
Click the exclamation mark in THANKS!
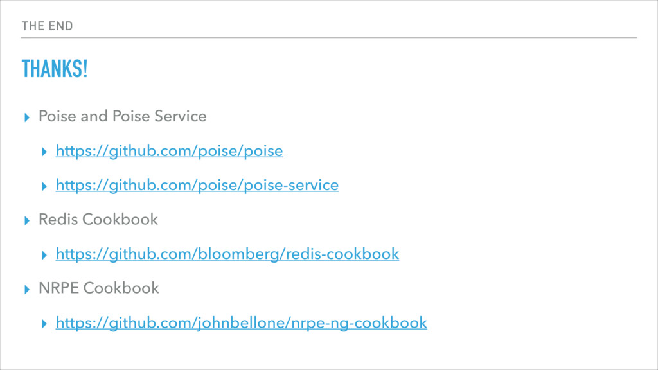85,69
